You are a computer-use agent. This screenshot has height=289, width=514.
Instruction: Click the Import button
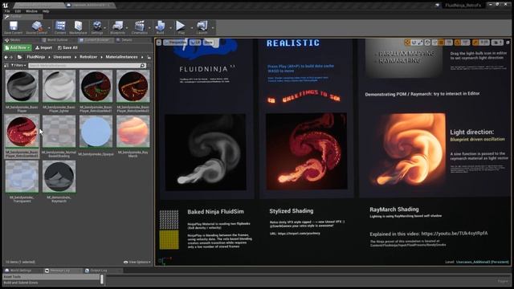coord(43,48)
